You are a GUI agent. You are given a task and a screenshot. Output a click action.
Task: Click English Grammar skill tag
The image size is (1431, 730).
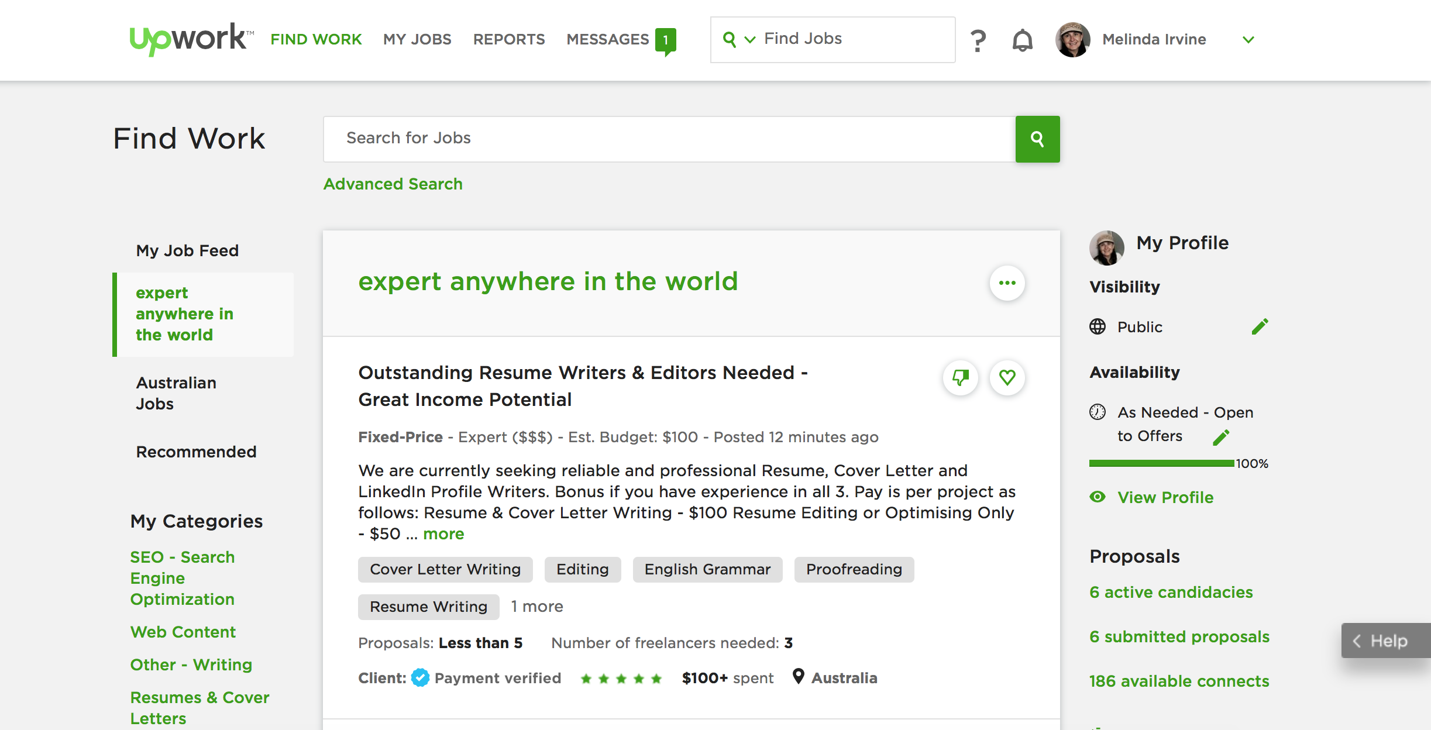[707, 569]
